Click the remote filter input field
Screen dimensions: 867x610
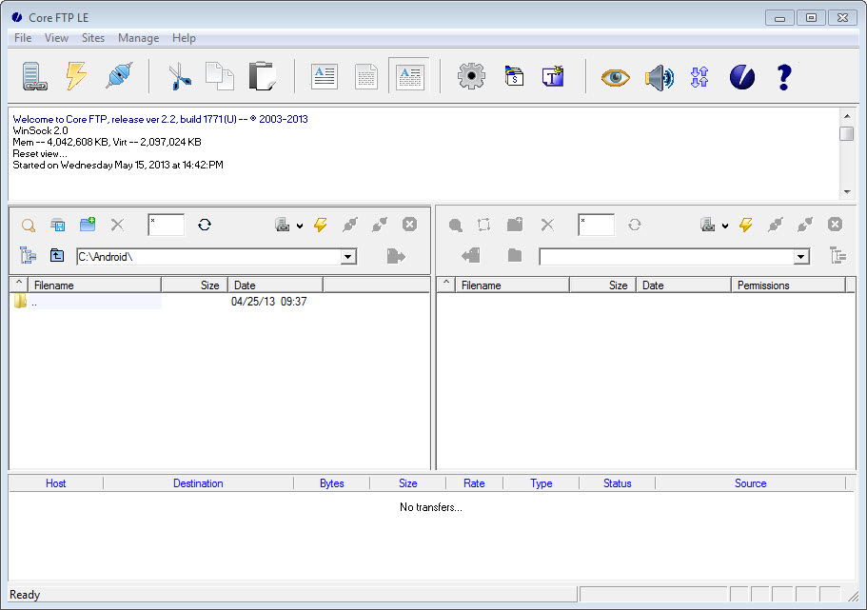pos(596,226)
